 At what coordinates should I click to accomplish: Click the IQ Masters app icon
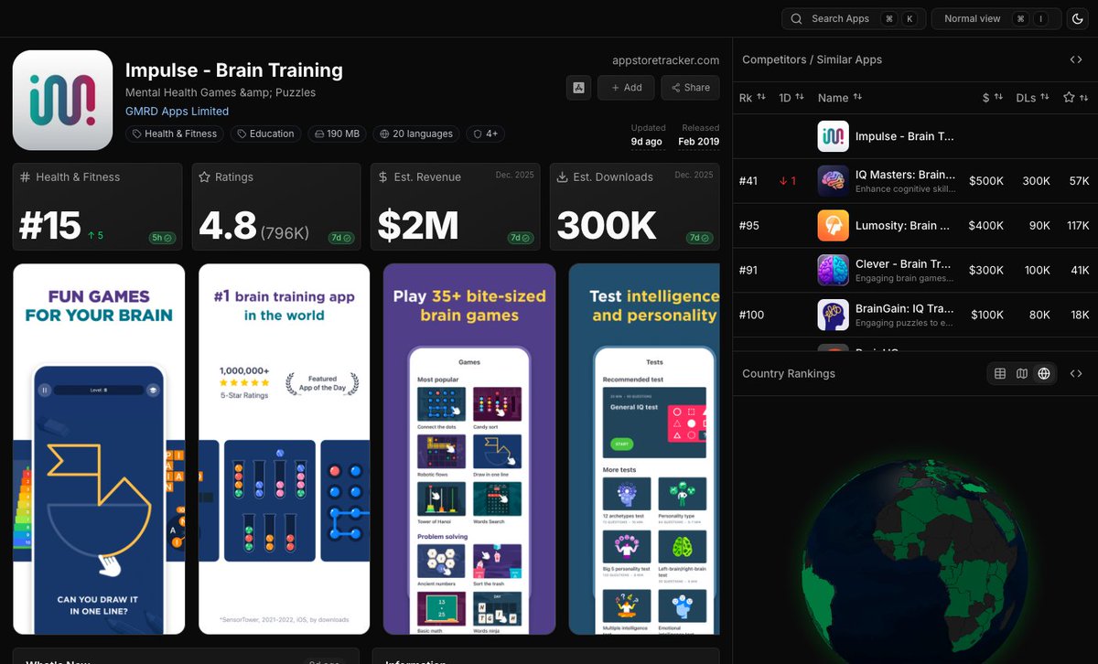tap(833, 181)
